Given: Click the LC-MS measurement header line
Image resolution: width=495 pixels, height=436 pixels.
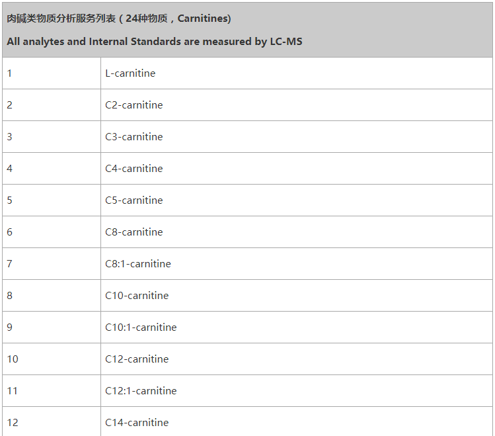Looking at the screenshot, I should pos(155,41).
